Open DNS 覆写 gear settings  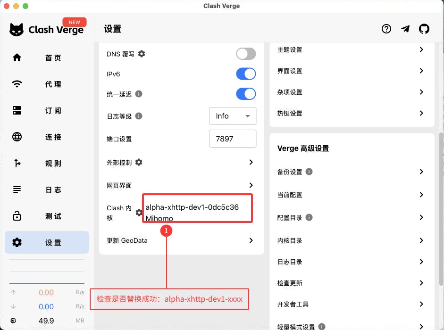[141, 54]
